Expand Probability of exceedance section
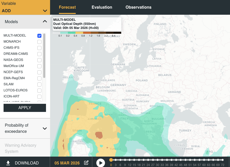 pos(45,128)
